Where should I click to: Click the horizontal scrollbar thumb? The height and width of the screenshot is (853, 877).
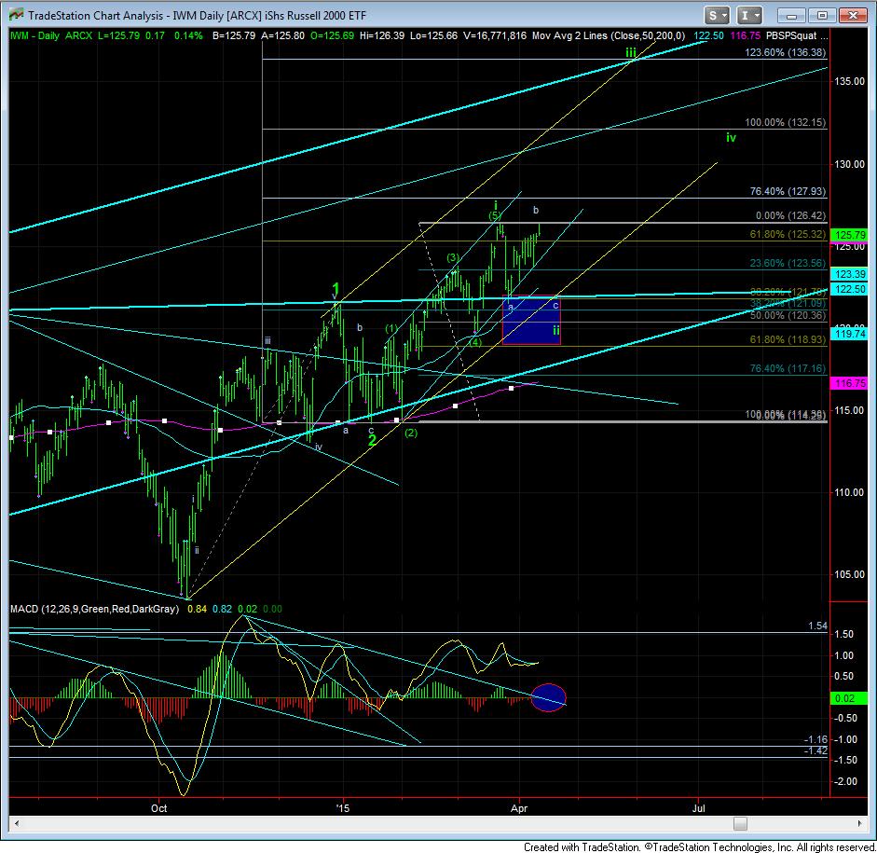tap(740, 823)
